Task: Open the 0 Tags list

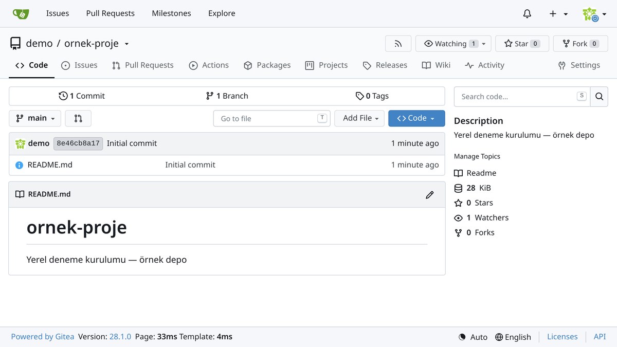Action: [x=372, y=96]
